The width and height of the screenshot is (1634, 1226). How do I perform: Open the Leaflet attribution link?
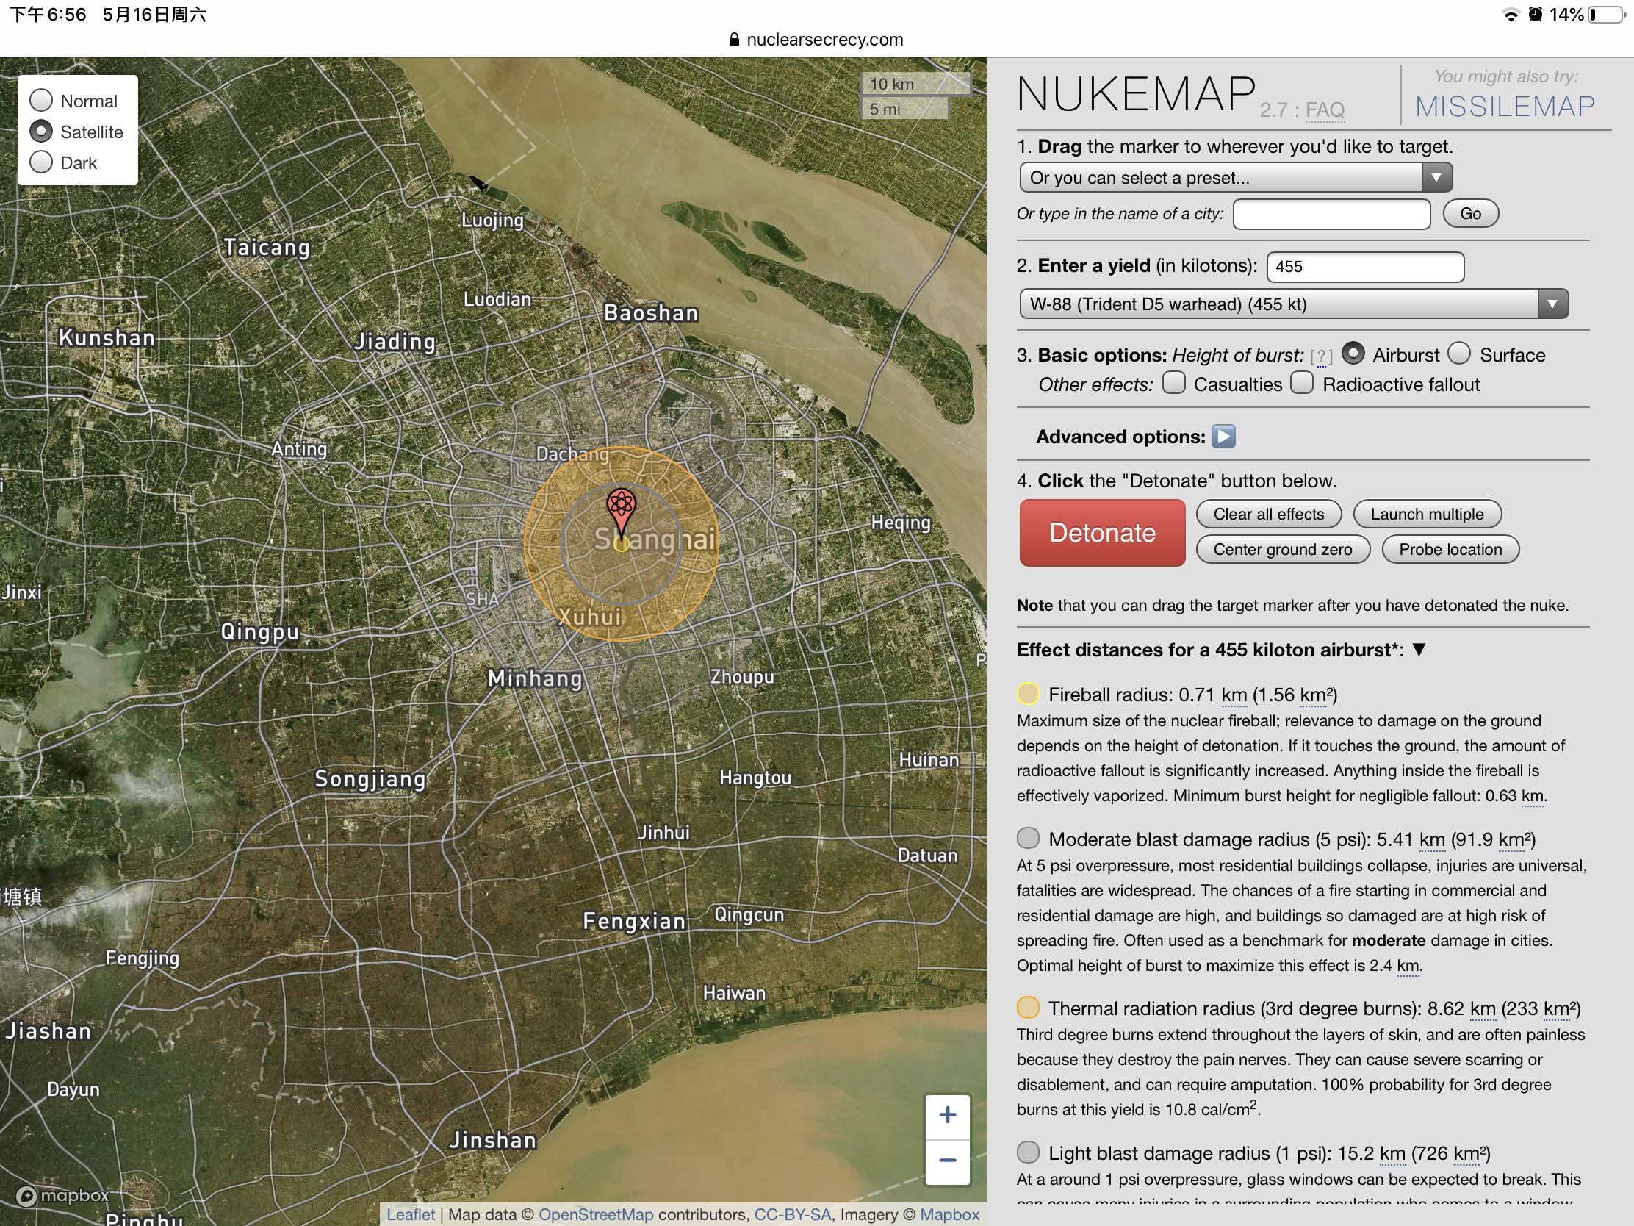411,1215
